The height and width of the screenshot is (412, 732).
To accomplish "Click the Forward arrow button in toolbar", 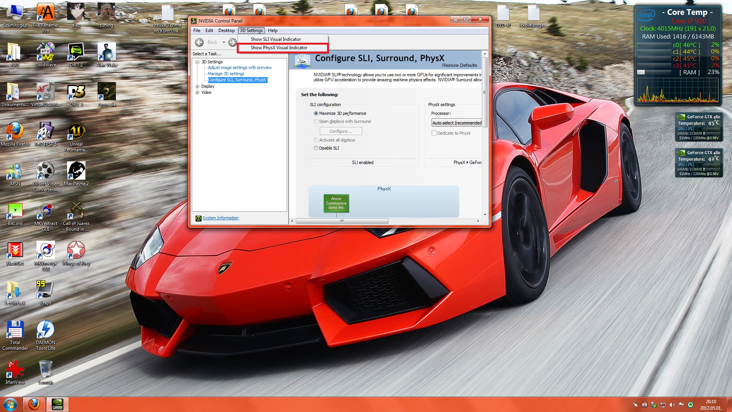I will (232, 42).
